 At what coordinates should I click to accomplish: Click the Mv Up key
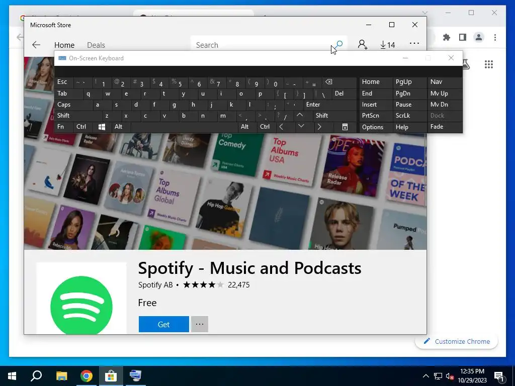[445, 93]
